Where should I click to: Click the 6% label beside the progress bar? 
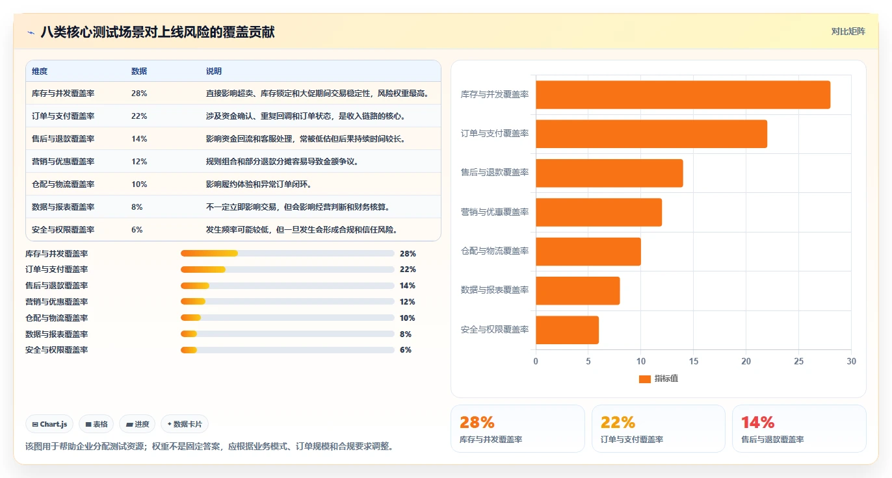pos(406,350)
